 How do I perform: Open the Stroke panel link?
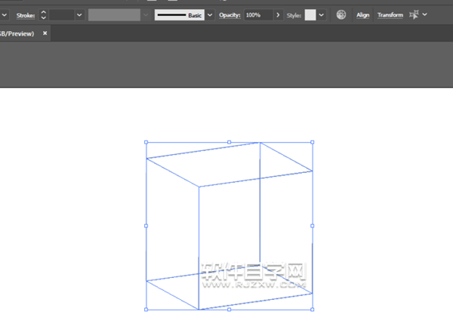pos(25,14)
